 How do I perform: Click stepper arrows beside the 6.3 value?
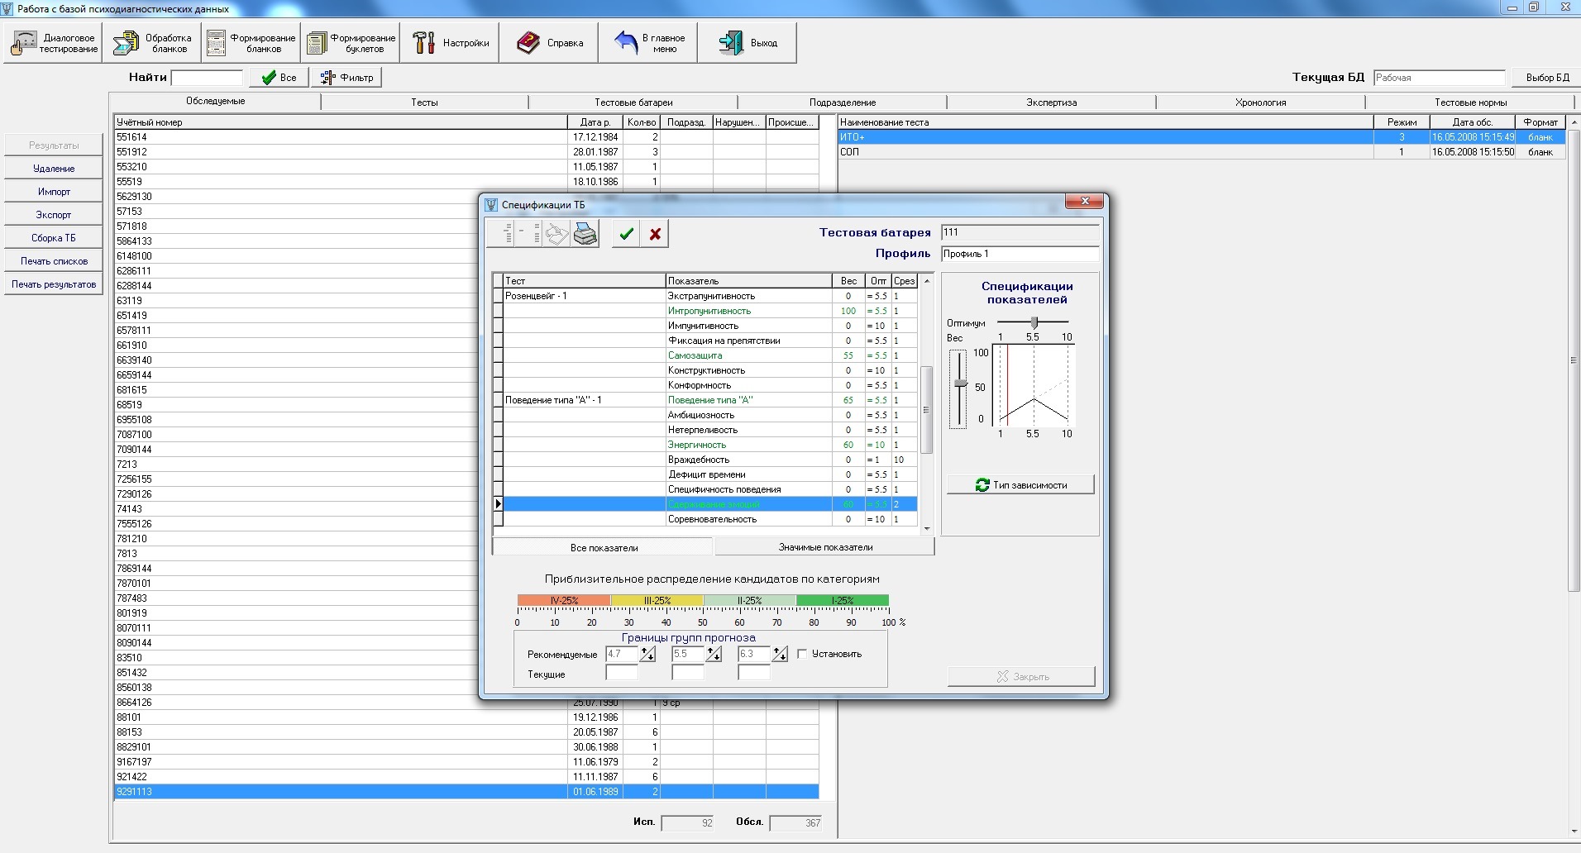[x=780, y=655]
